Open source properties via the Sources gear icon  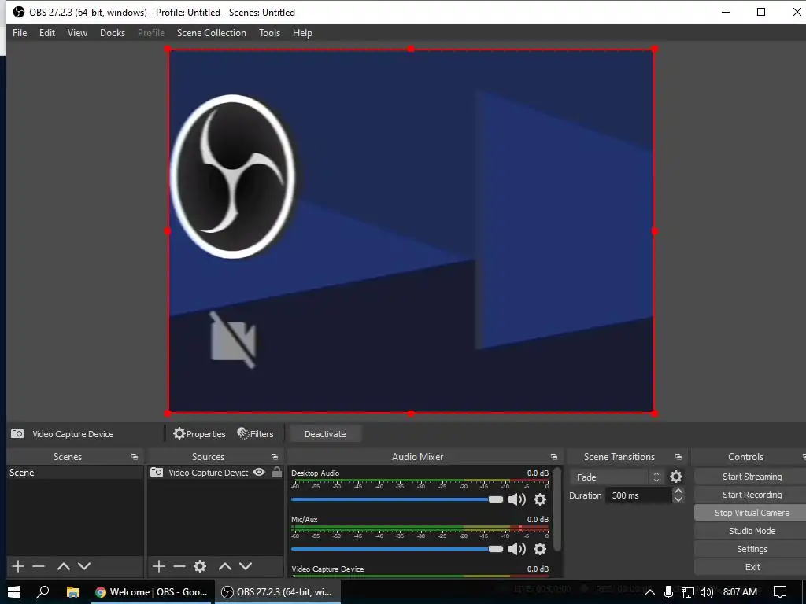click(x=200, y=566)
